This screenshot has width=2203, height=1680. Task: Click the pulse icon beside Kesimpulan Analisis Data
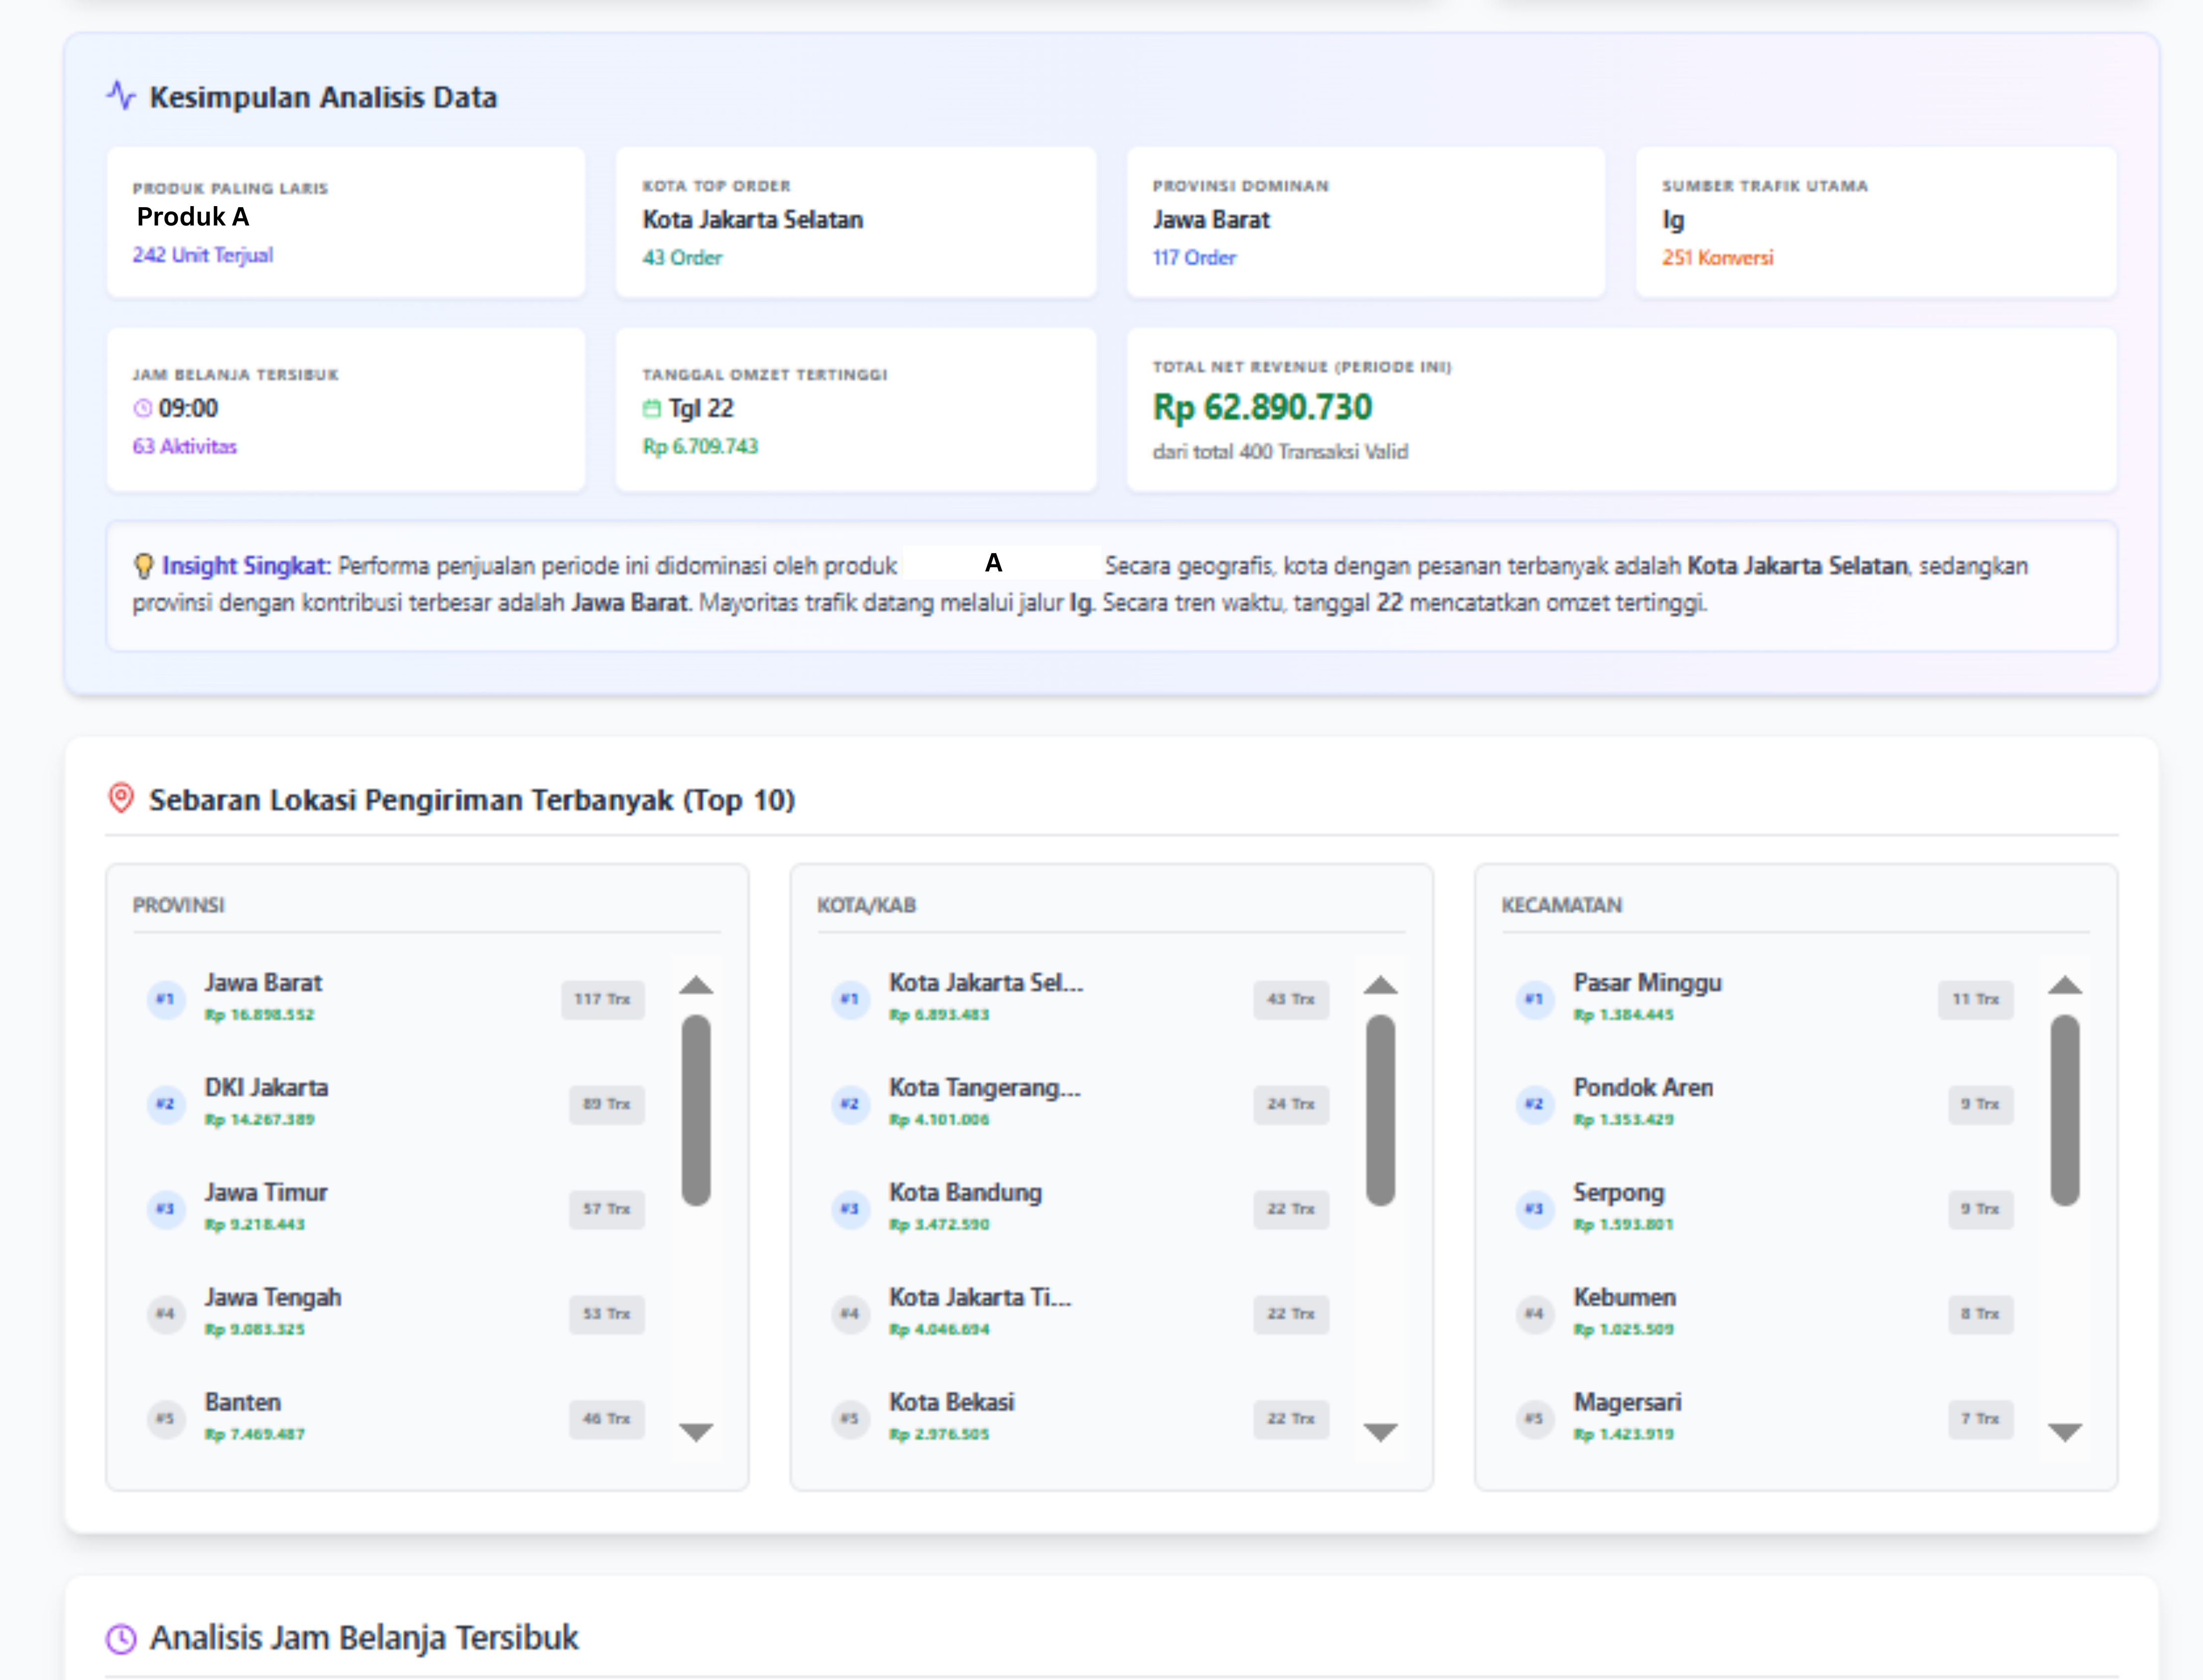pos(121,96)
